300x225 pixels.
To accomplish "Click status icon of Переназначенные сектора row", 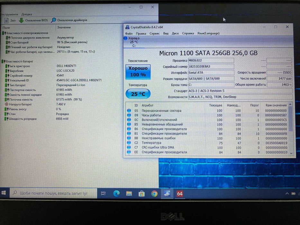I will click(129, 111).
